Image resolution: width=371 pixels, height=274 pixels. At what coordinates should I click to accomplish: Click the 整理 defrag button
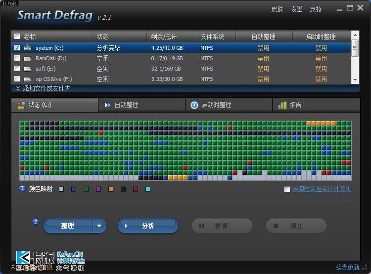68,226
